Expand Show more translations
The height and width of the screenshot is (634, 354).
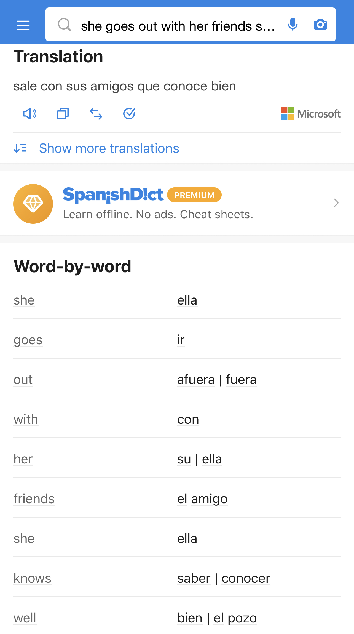pyautogui.click(x=109, y=148)
